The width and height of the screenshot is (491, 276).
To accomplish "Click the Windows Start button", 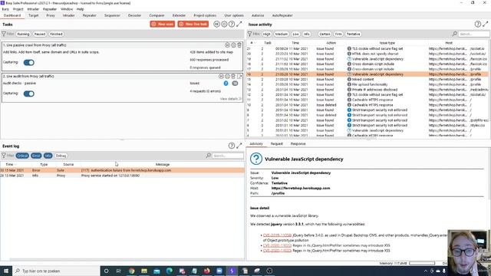I will 6,271.
